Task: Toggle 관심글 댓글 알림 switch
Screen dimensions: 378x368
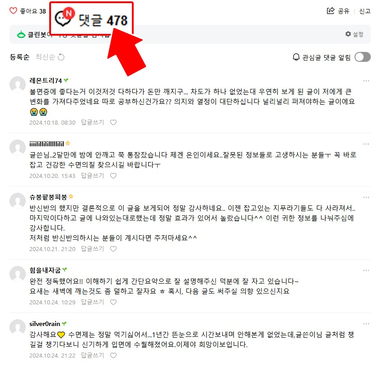Action: tap(362, 57)
